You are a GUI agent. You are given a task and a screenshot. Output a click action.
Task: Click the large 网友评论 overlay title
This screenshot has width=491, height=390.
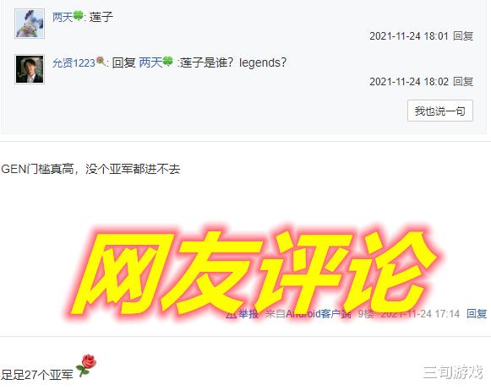252,272
